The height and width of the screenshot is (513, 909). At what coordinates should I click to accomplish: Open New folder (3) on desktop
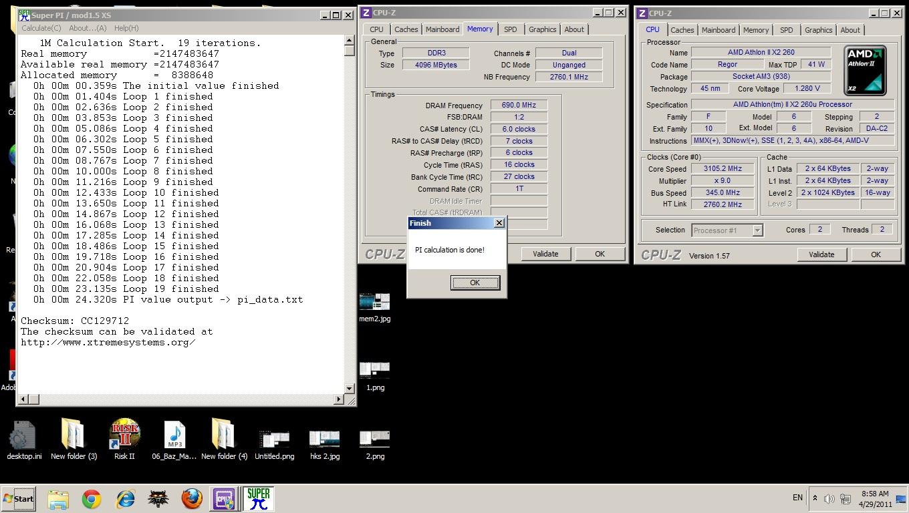[74, 440]
